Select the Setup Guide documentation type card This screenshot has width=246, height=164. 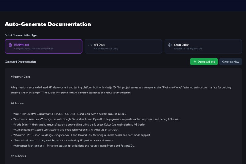(x=203, y=46)
